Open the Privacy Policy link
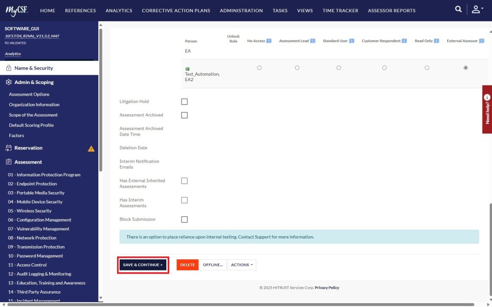The width and height of the screenshot is (492, 307). click(x=327, y=287)
